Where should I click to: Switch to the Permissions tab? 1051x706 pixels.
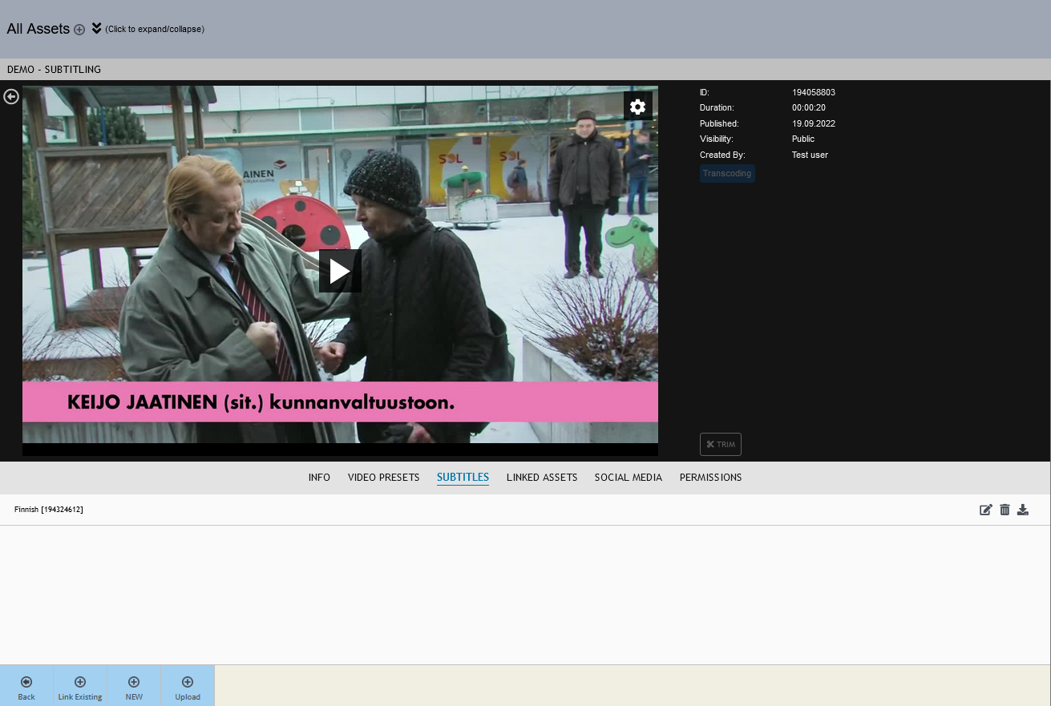(710, 478)
